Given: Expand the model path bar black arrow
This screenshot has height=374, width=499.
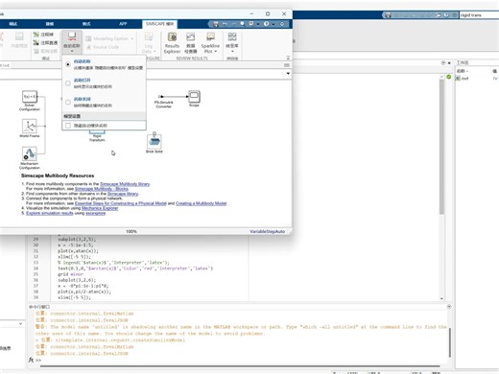Looking at the screenshot, I should coord(288,74).
